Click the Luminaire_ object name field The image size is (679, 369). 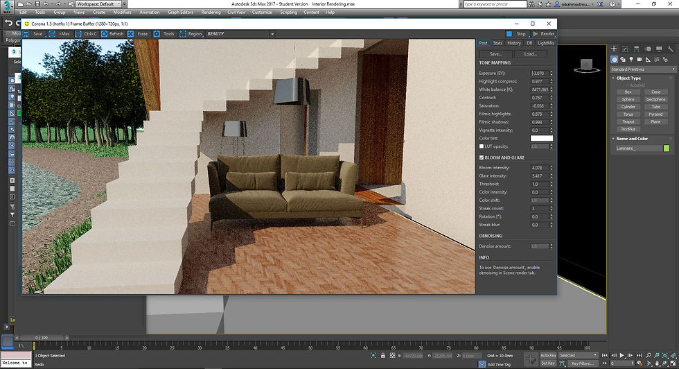(638, 148)
